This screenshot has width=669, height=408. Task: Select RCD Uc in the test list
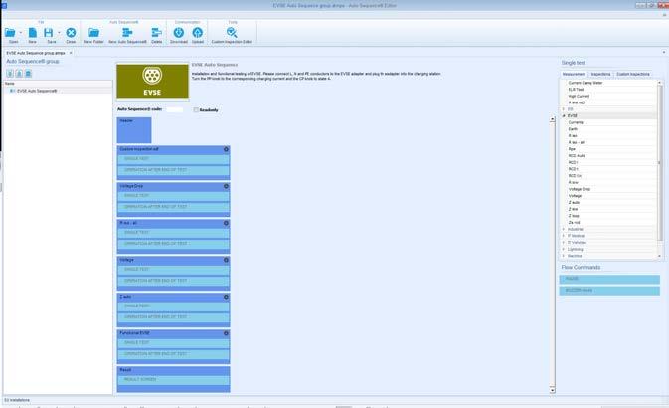[x=575, y=176]
